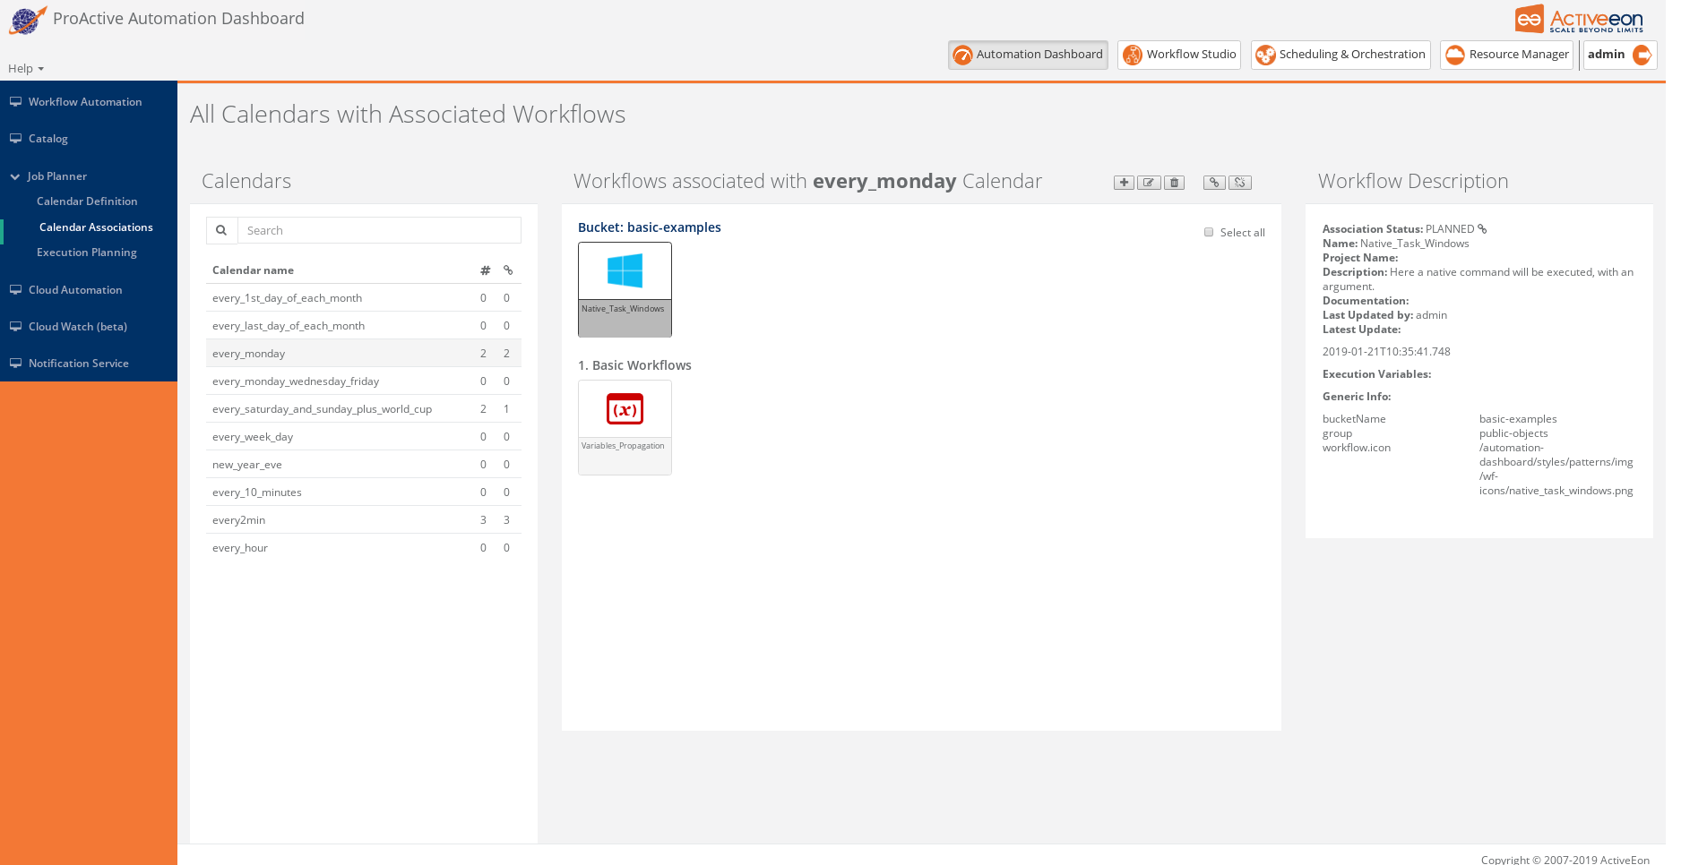Viewport: 1707px width, 865px height.
Task: Click the Calendar name column header
Action: pos(253,270)
